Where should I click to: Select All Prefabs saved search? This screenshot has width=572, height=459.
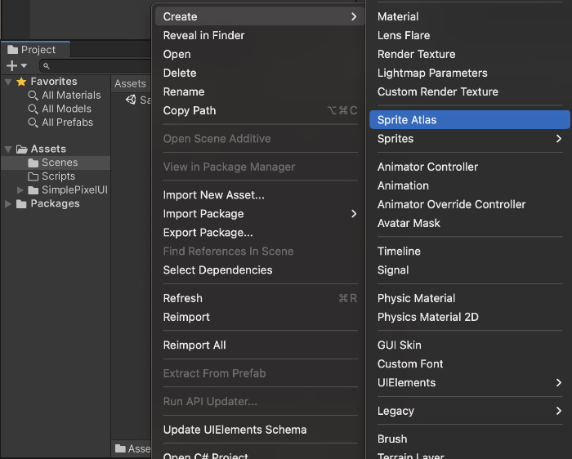[60, 123]
